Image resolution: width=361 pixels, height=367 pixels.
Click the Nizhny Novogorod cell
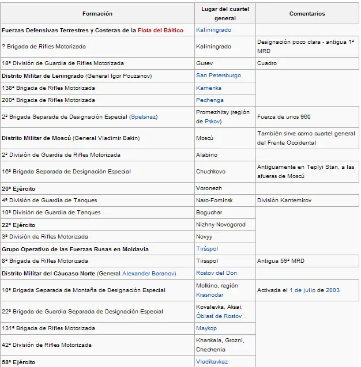pyautogui.click(x=225, y=225)
